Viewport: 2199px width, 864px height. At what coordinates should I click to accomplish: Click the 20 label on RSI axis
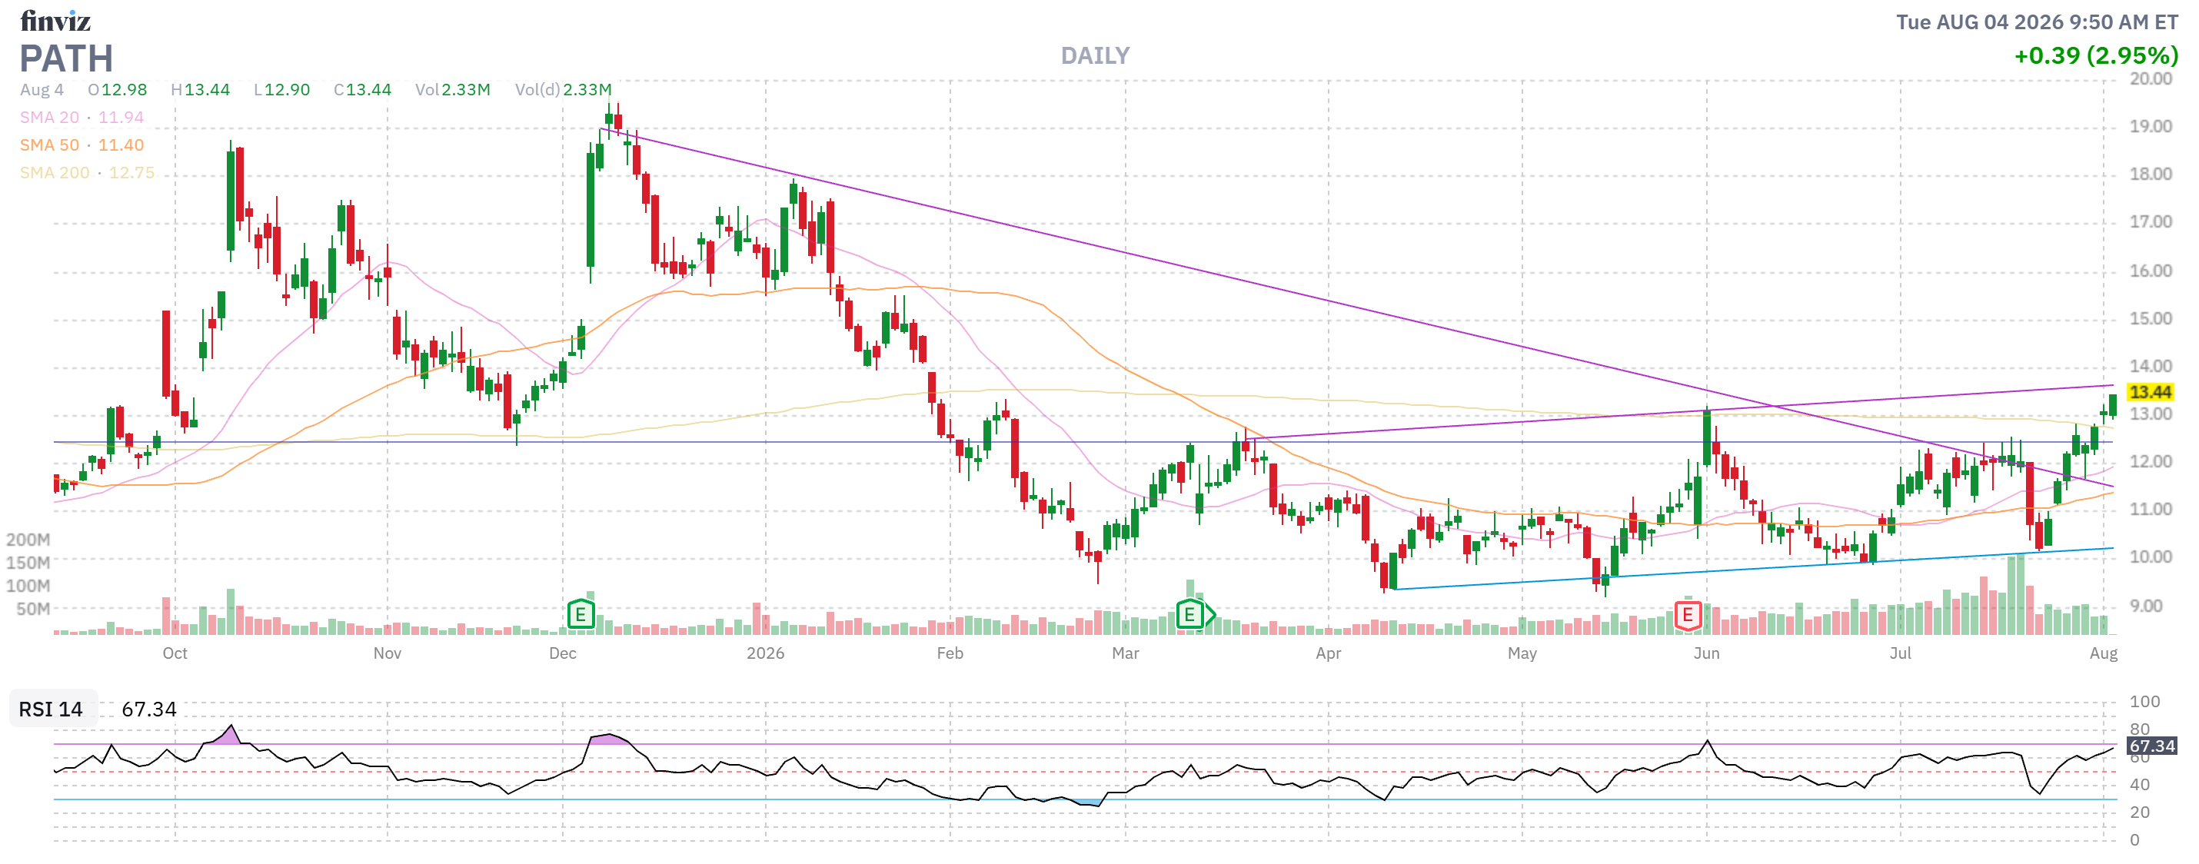(2139, 812)
